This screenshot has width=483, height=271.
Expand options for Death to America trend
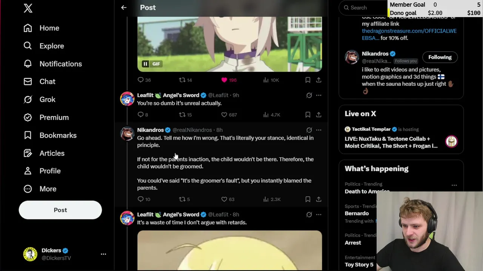(454, 185)
